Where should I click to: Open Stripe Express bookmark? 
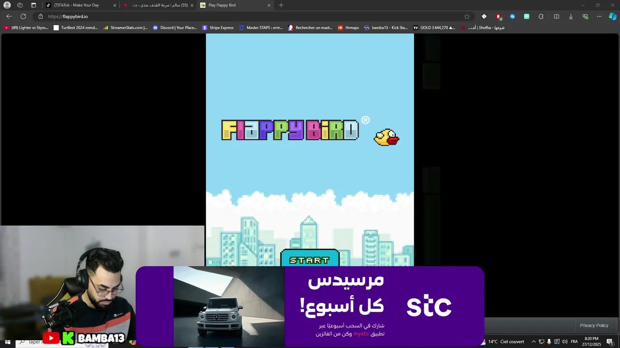(x=218, y=28)
